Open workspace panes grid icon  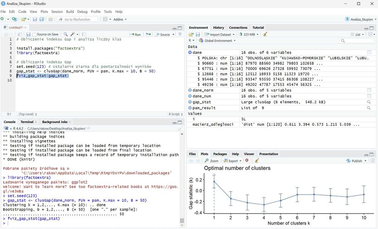(x=105, y=19)
